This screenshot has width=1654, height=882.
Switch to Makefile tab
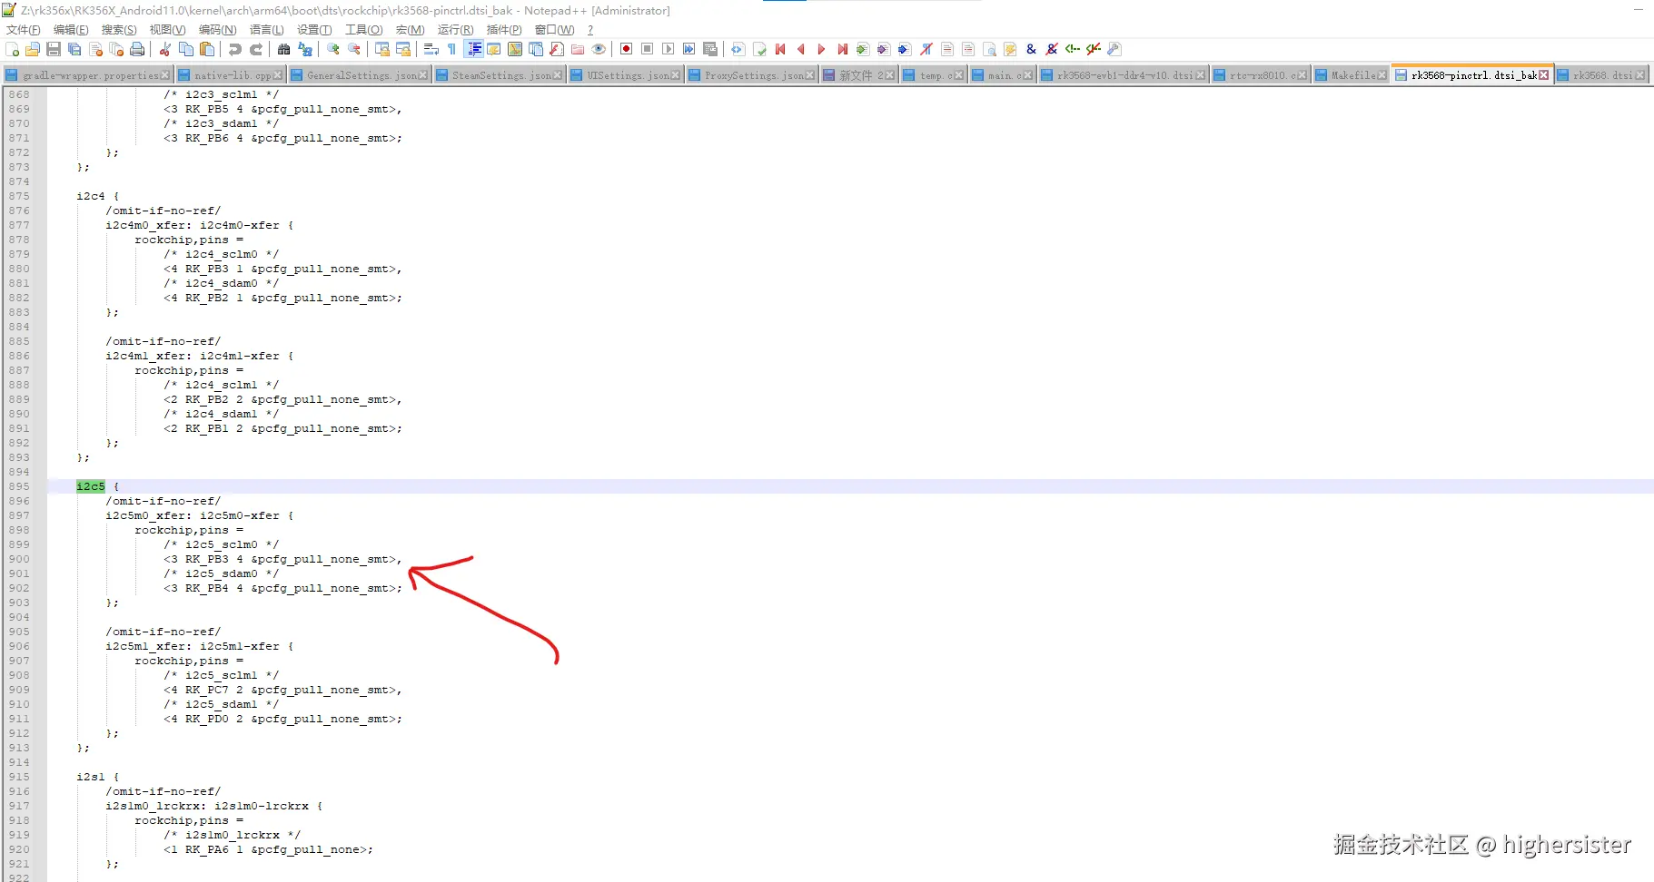click(x=1351, y=75)
